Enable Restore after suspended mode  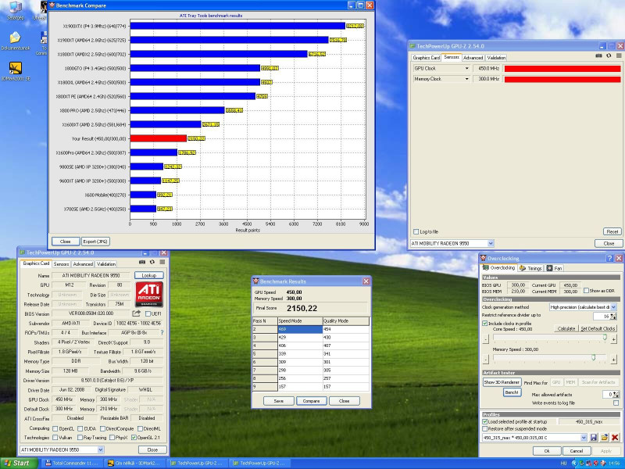coord(485,428)
